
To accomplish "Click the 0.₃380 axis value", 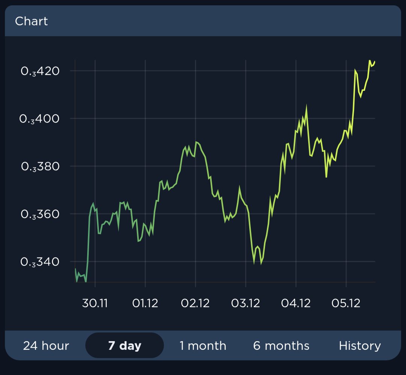I will tap(40, 166).
